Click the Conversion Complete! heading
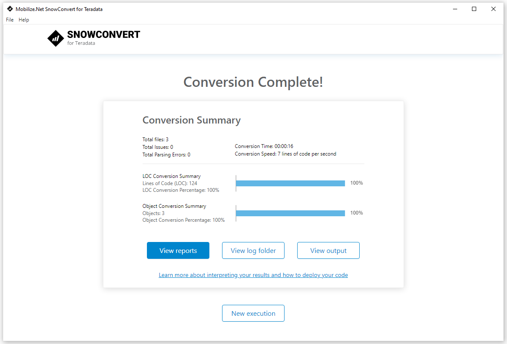This screenshot has height=344, width=507. click(253, 82)
